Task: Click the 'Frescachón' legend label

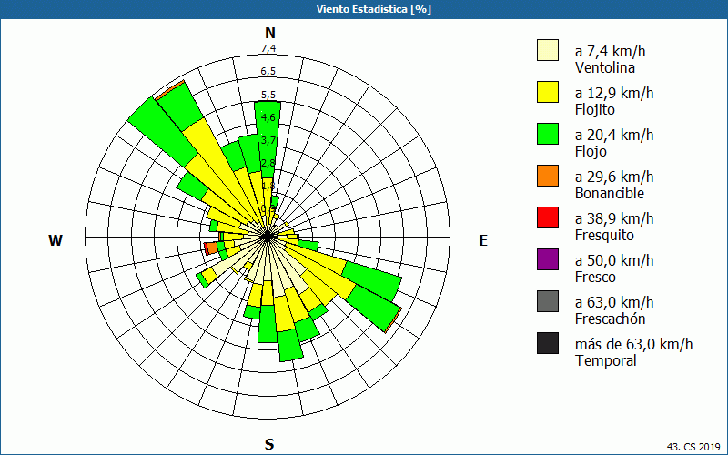Action: (610, 318)
